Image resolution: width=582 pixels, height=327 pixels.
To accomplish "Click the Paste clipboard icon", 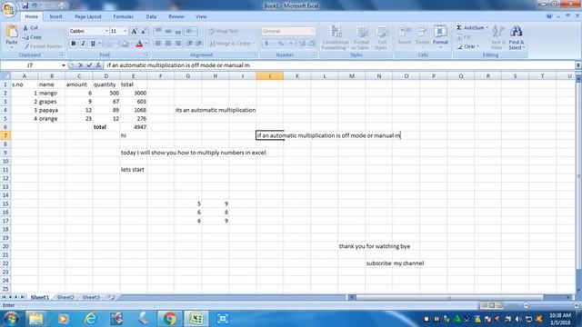I will pos(12,32).
